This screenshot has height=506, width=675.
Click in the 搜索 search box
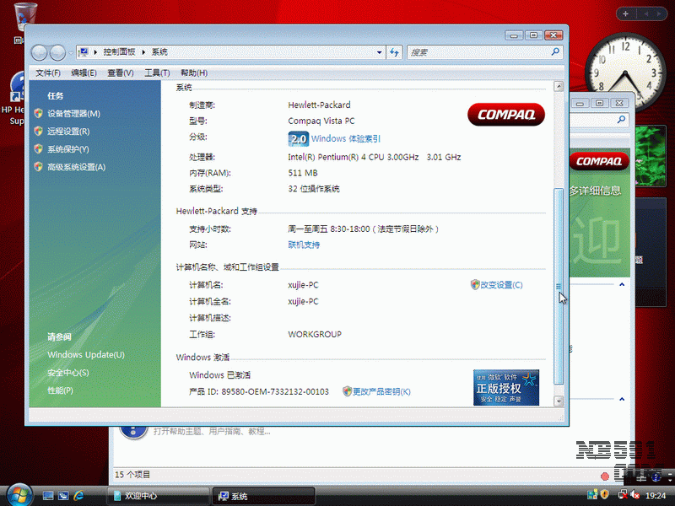tap(479, 52)
